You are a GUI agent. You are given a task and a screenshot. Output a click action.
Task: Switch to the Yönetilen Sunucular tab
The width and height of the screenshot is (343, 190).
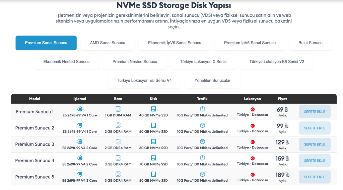coord(213,80)
